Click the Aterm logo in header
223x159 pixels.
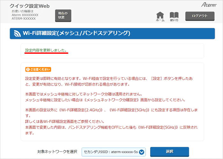pyautogui.click(x=209, y=5)
